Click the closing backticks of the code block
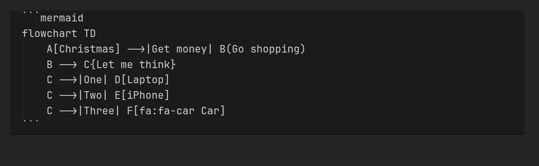The height and width of the screenshot is (166, 539). tap(31, 123)
